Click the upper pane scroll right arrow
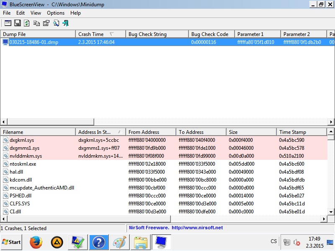This screenshot has width=335, height=251. point(331,122)
